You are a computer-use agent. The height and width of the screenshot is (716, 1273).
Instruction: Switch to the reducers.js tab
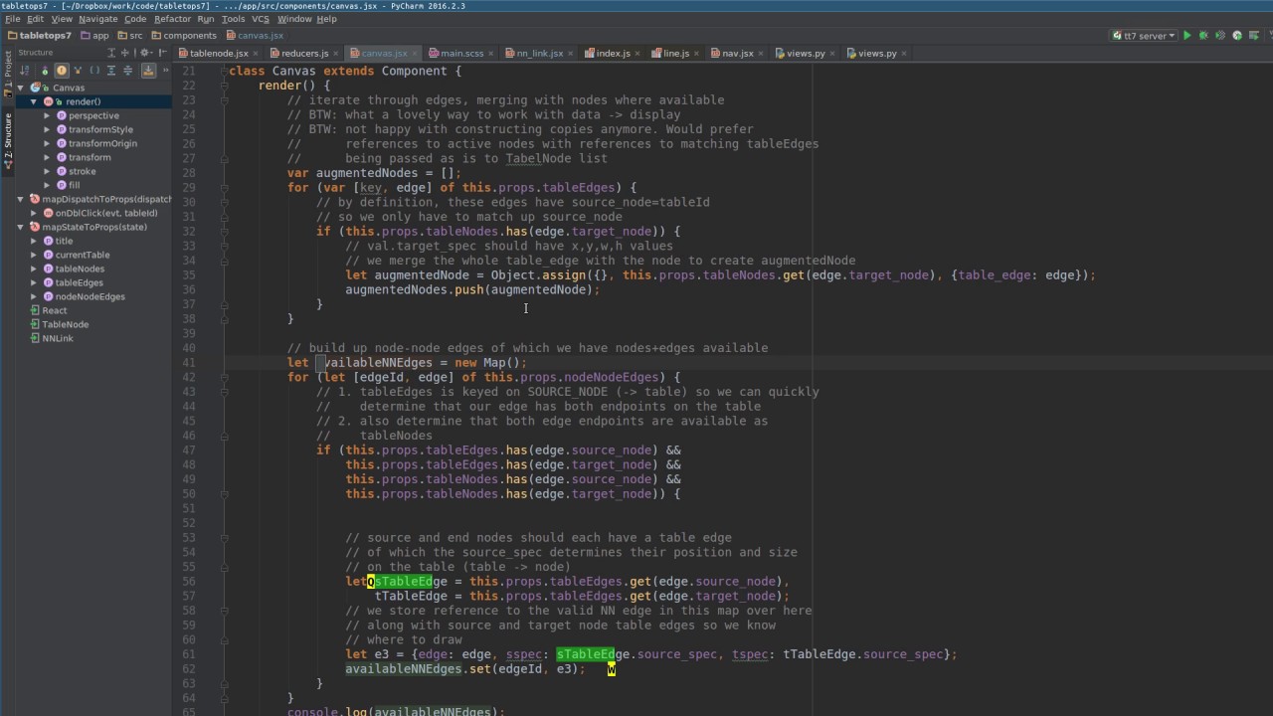[x=304, y=53]
